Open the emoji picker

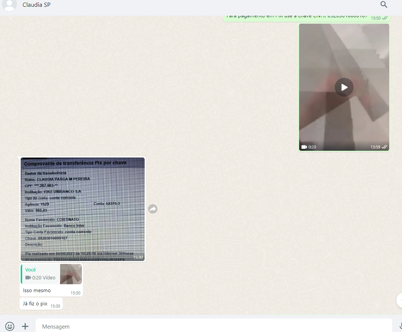click(10, 326)
